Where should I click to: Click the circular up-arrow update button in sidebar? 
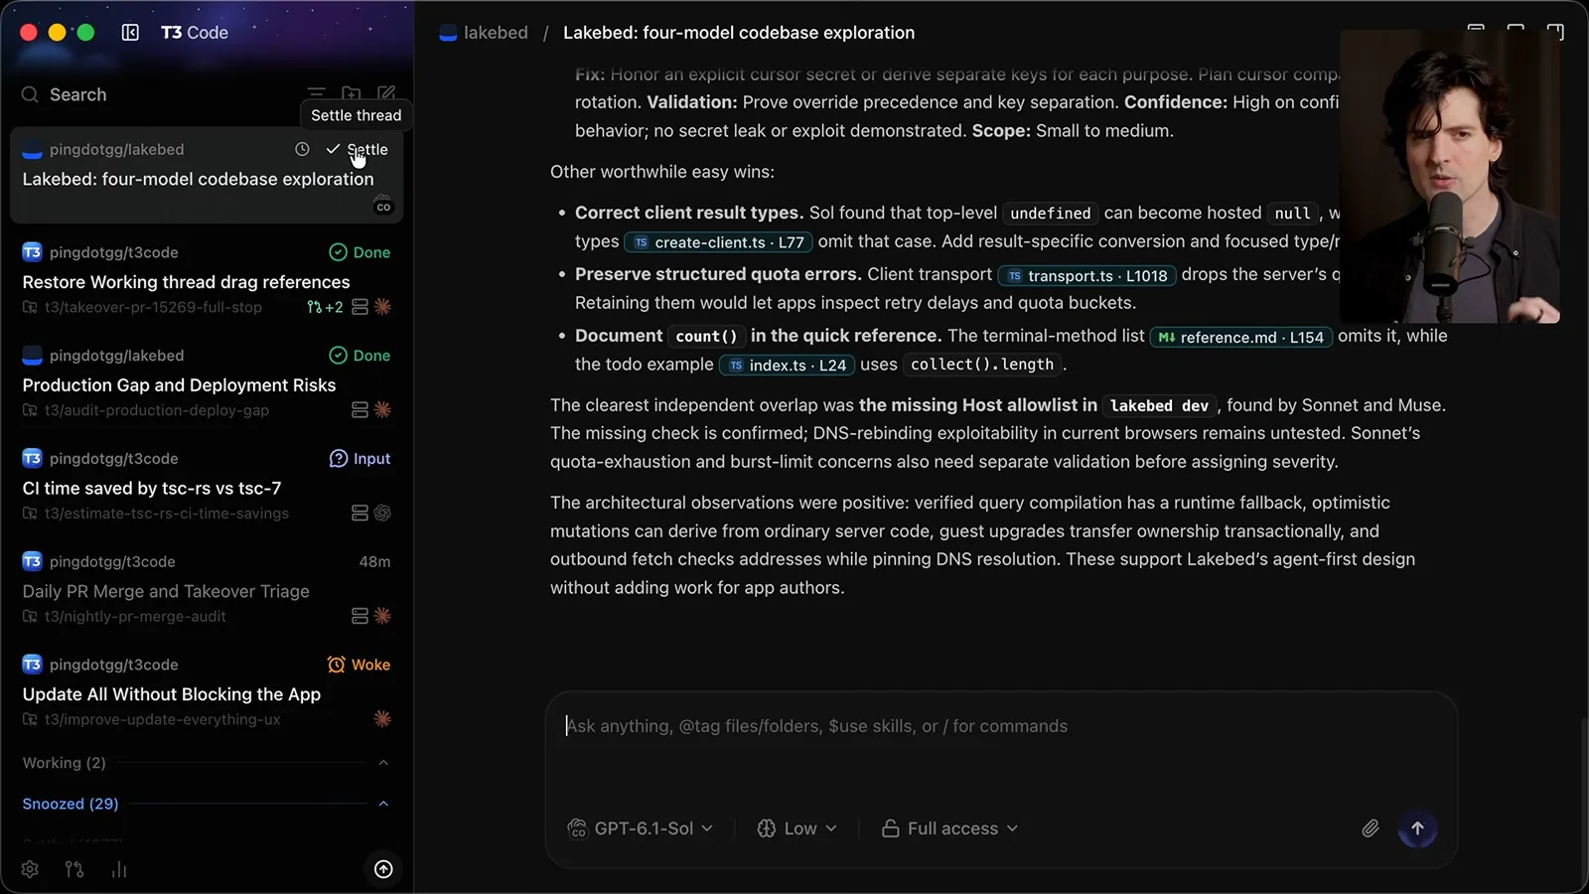pyautogui.click(x=383, y=869)
